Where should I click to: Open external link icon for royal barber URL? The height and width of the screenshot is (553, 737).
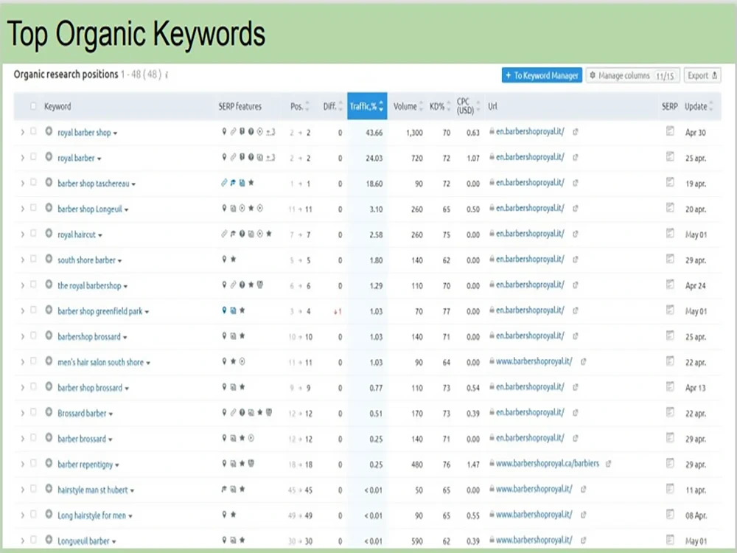[576, 158]
